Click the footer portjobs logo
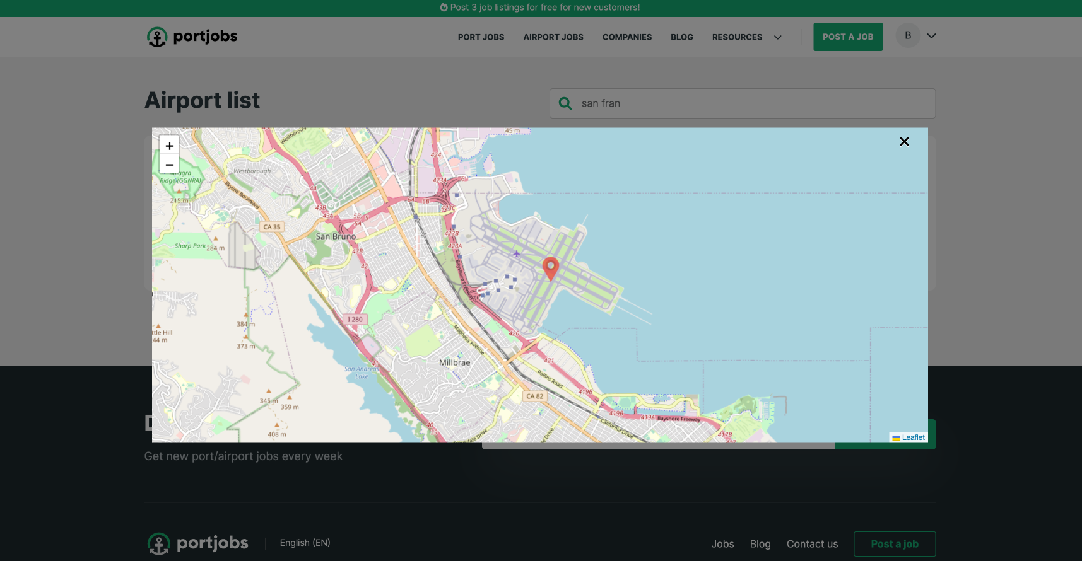This screenshot has height=561, width=1082. point(197,543)
